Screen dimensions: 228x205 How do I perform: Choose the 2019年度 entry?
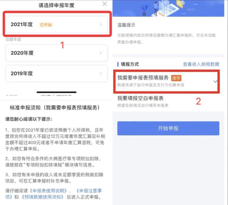[x=57, y=74]
